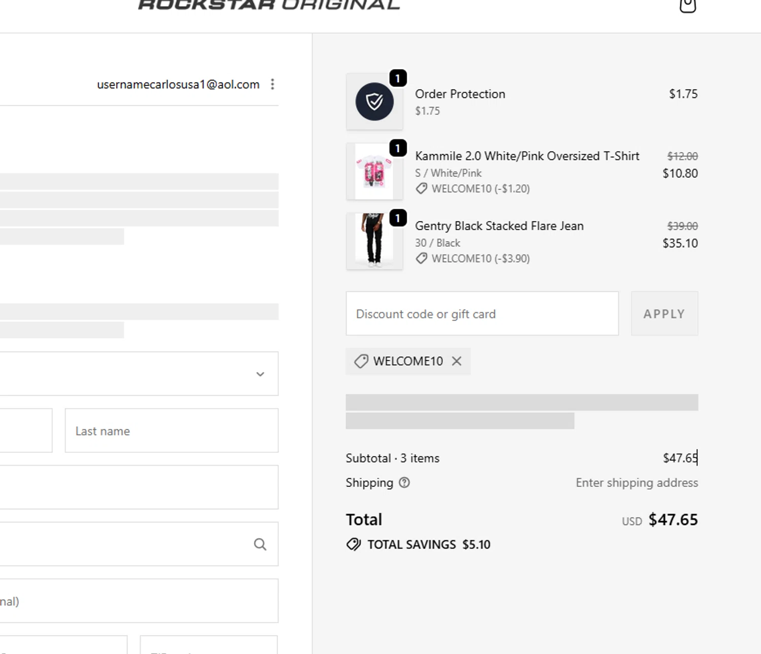Open the Kammile T-Shirt product thumbnail
Viewport: 761px width, 654px height.
coord(374,172)
